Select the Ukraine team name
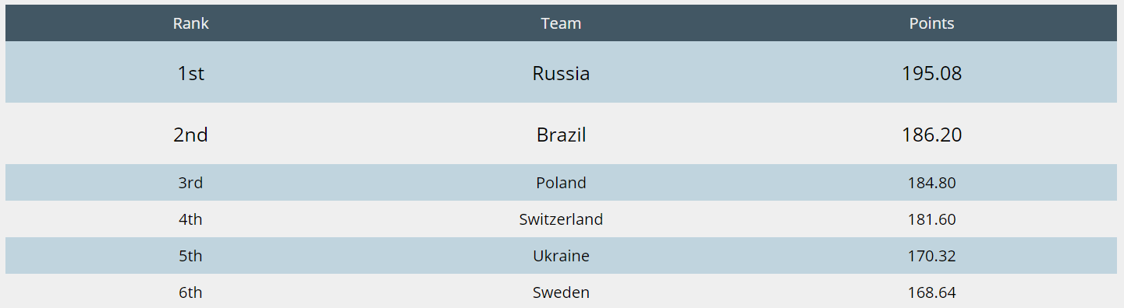Image resolution: width=1124 pixels, height=308 pixels. click(x=561, y=256)
